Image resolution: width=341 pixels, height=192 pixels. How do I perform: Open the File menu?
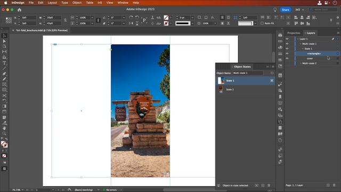(x=31, y=3)
